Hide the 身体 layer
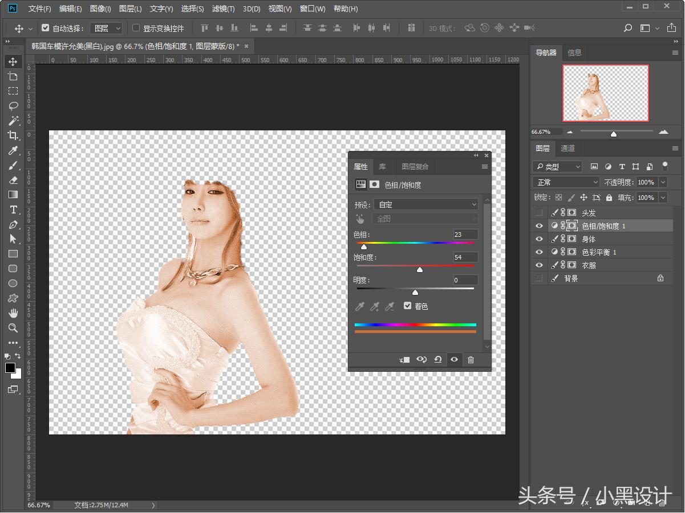Screen dimensions: 685x513 pyautogui.click(x=539, y=239)
